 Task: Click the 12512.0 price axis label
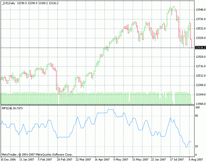click(201, 76)
